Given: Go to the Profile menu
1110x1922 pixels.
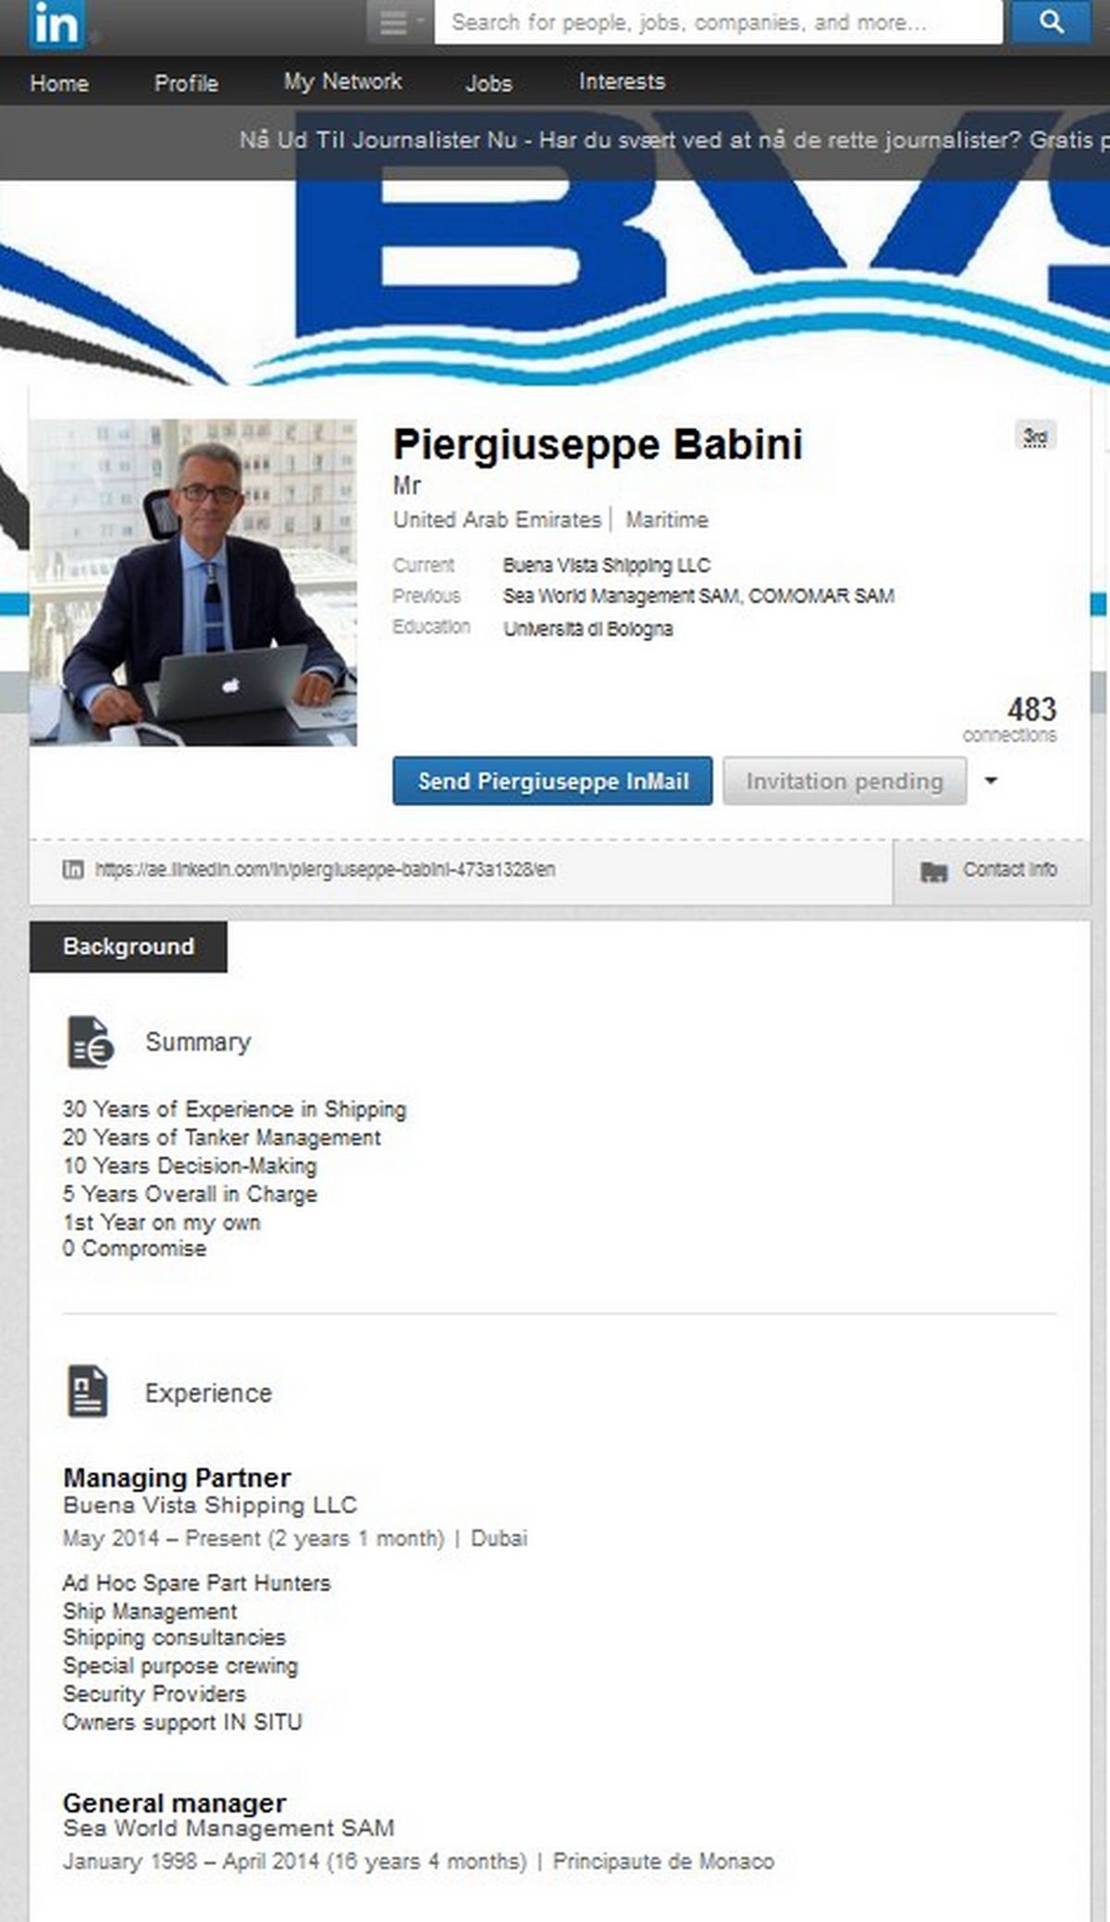Looking at the screenshot, I should pos(186,83).
